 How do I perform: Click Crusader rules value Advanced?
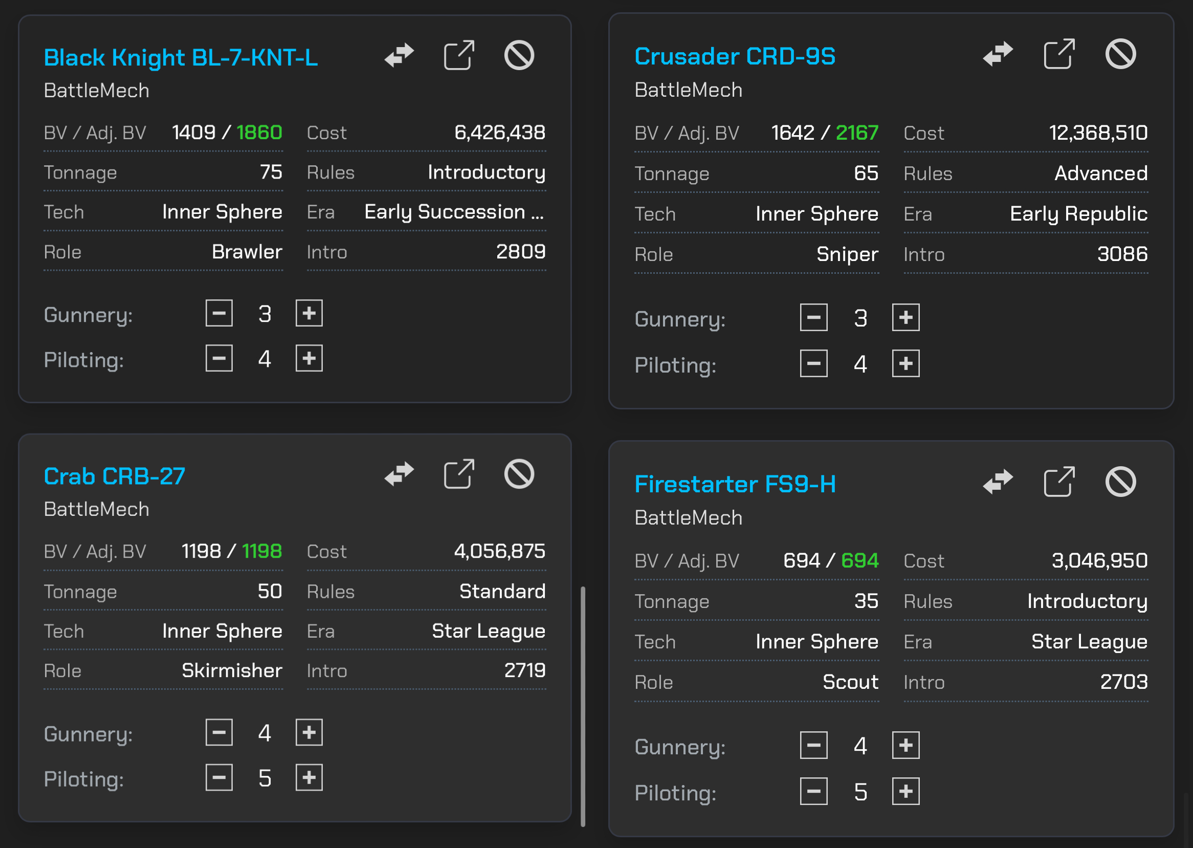[1101, 173]
